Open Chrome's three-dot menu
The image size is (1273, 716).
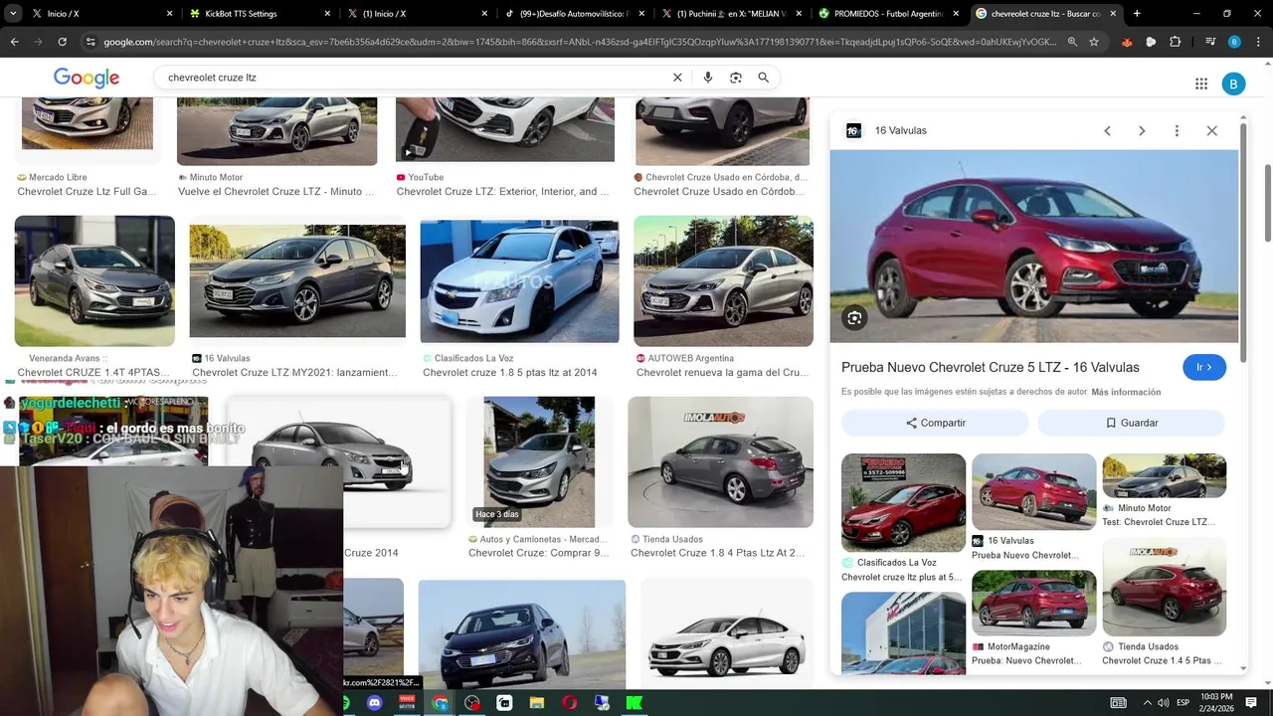click(x=1257, y=42)
